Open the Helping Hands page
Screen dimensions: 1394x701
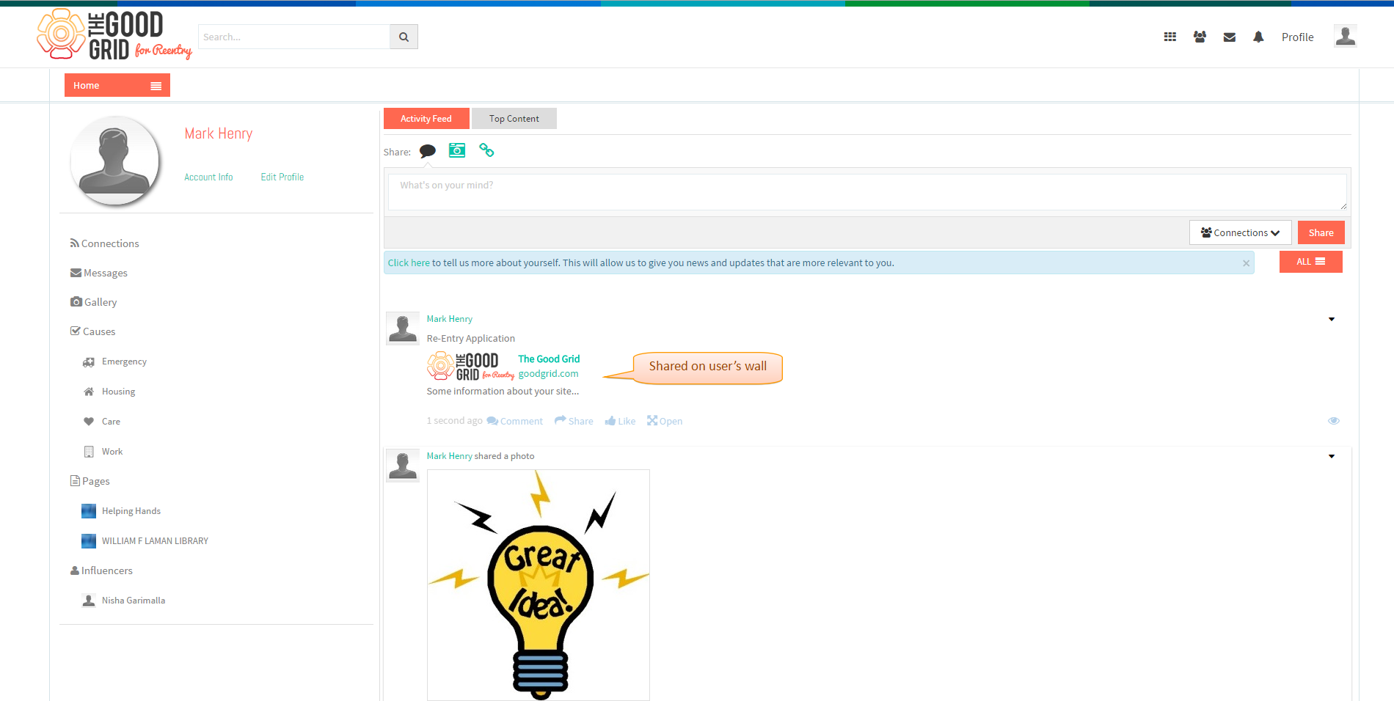pos(121,511)
